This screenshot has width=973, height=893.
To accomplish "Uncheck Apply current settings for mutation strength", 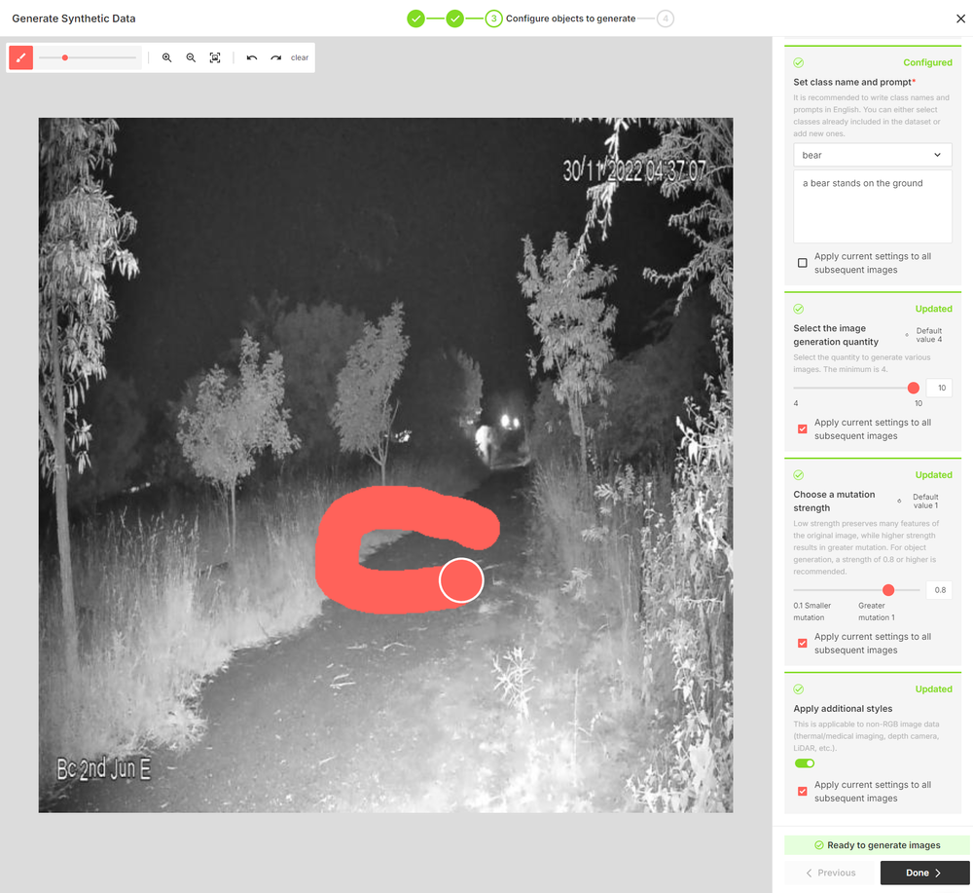I will click(802, 643).
